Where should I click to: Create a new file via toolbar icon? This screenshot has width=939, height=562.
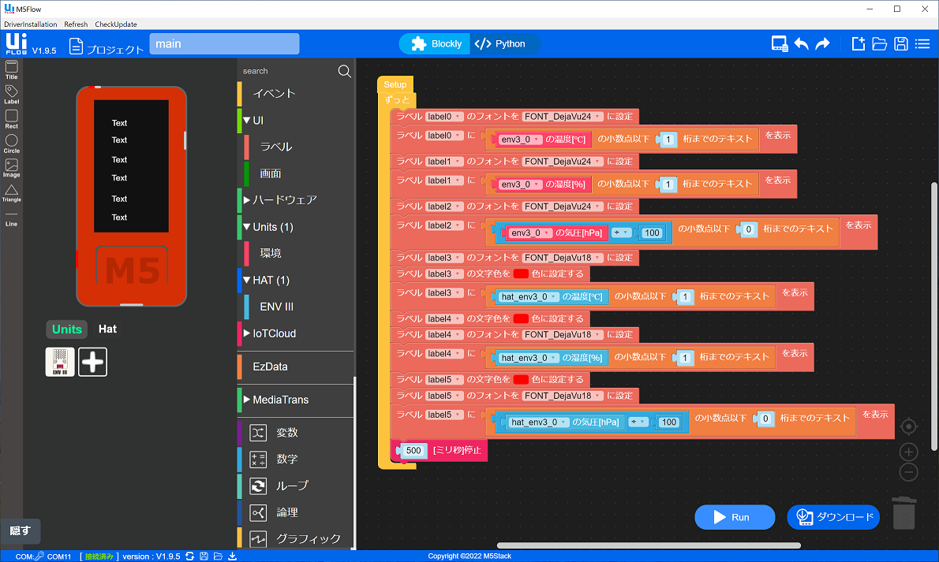pyautogui.click(x=859, y=43)
